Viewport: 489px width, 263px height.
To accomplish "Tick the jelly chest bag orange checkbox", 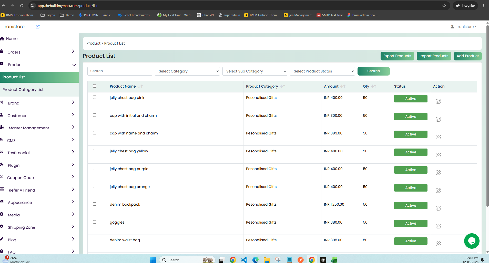I will point(95,186).
